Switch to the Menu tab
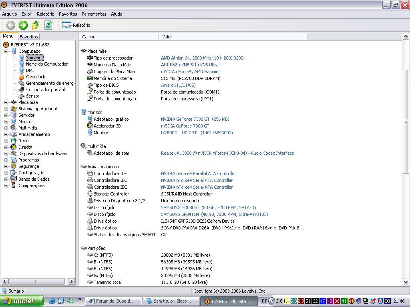This screenshot has width=410, height=307. click(8, 36)
